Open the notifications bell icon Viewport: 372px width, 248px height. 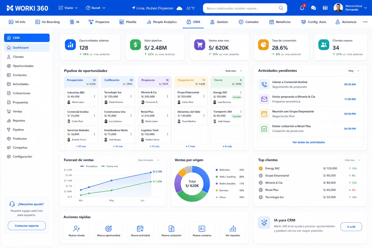pyautogui.click(x=302, y=8)
